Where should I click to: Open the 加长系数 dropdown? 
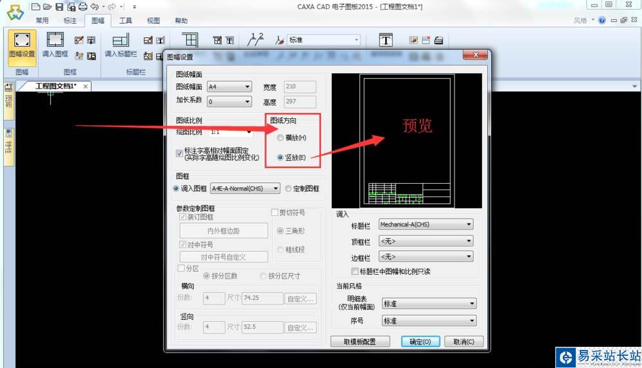coord(229,101)
